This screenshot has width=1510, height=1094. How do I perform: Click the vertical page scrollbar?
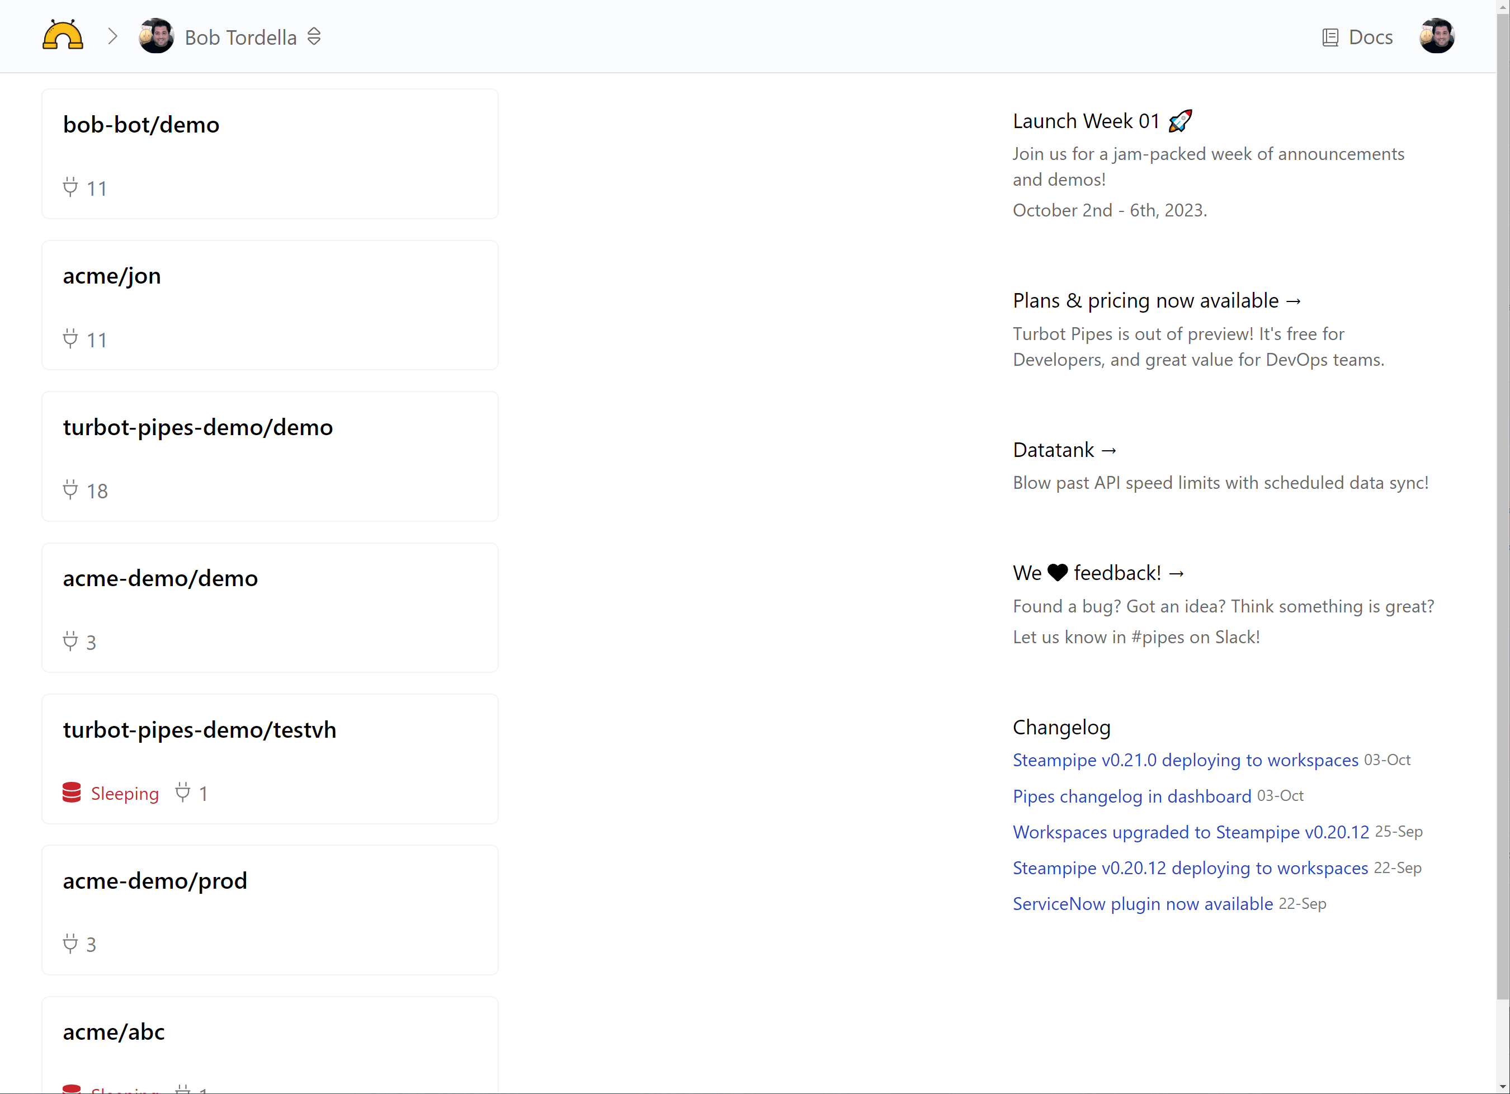pos(1503,506)
